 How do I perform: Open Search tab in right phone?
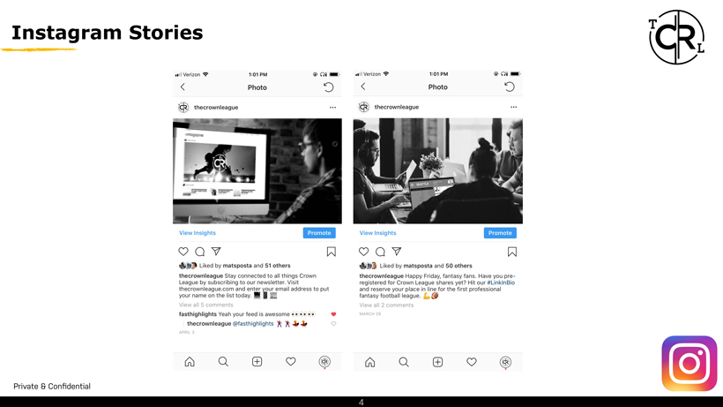[404, 362]
